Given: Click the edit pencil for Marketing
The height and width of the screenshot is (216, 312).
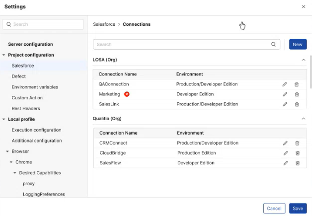Looking at the screenshot, I should tap(285, 94).
